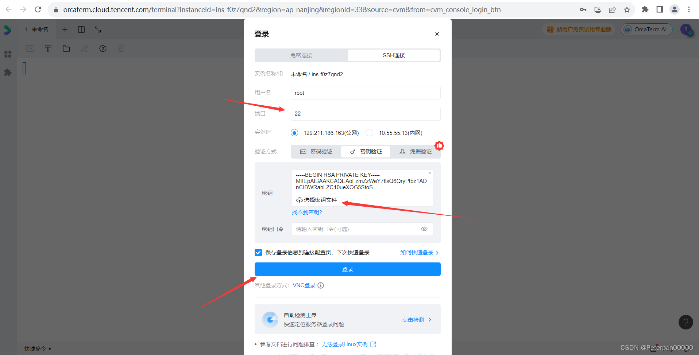This screenshot has height=355, width=699.
Task: Click the 用户名 field containing root
Action: [365, 93]
